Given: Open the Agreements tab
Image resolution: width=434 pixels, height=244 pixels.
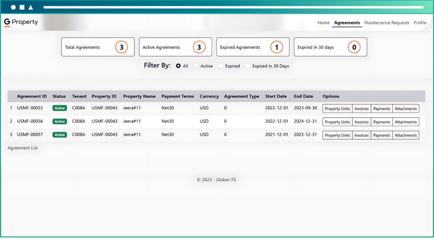Looking at the screenshot, I should point(347,23).
